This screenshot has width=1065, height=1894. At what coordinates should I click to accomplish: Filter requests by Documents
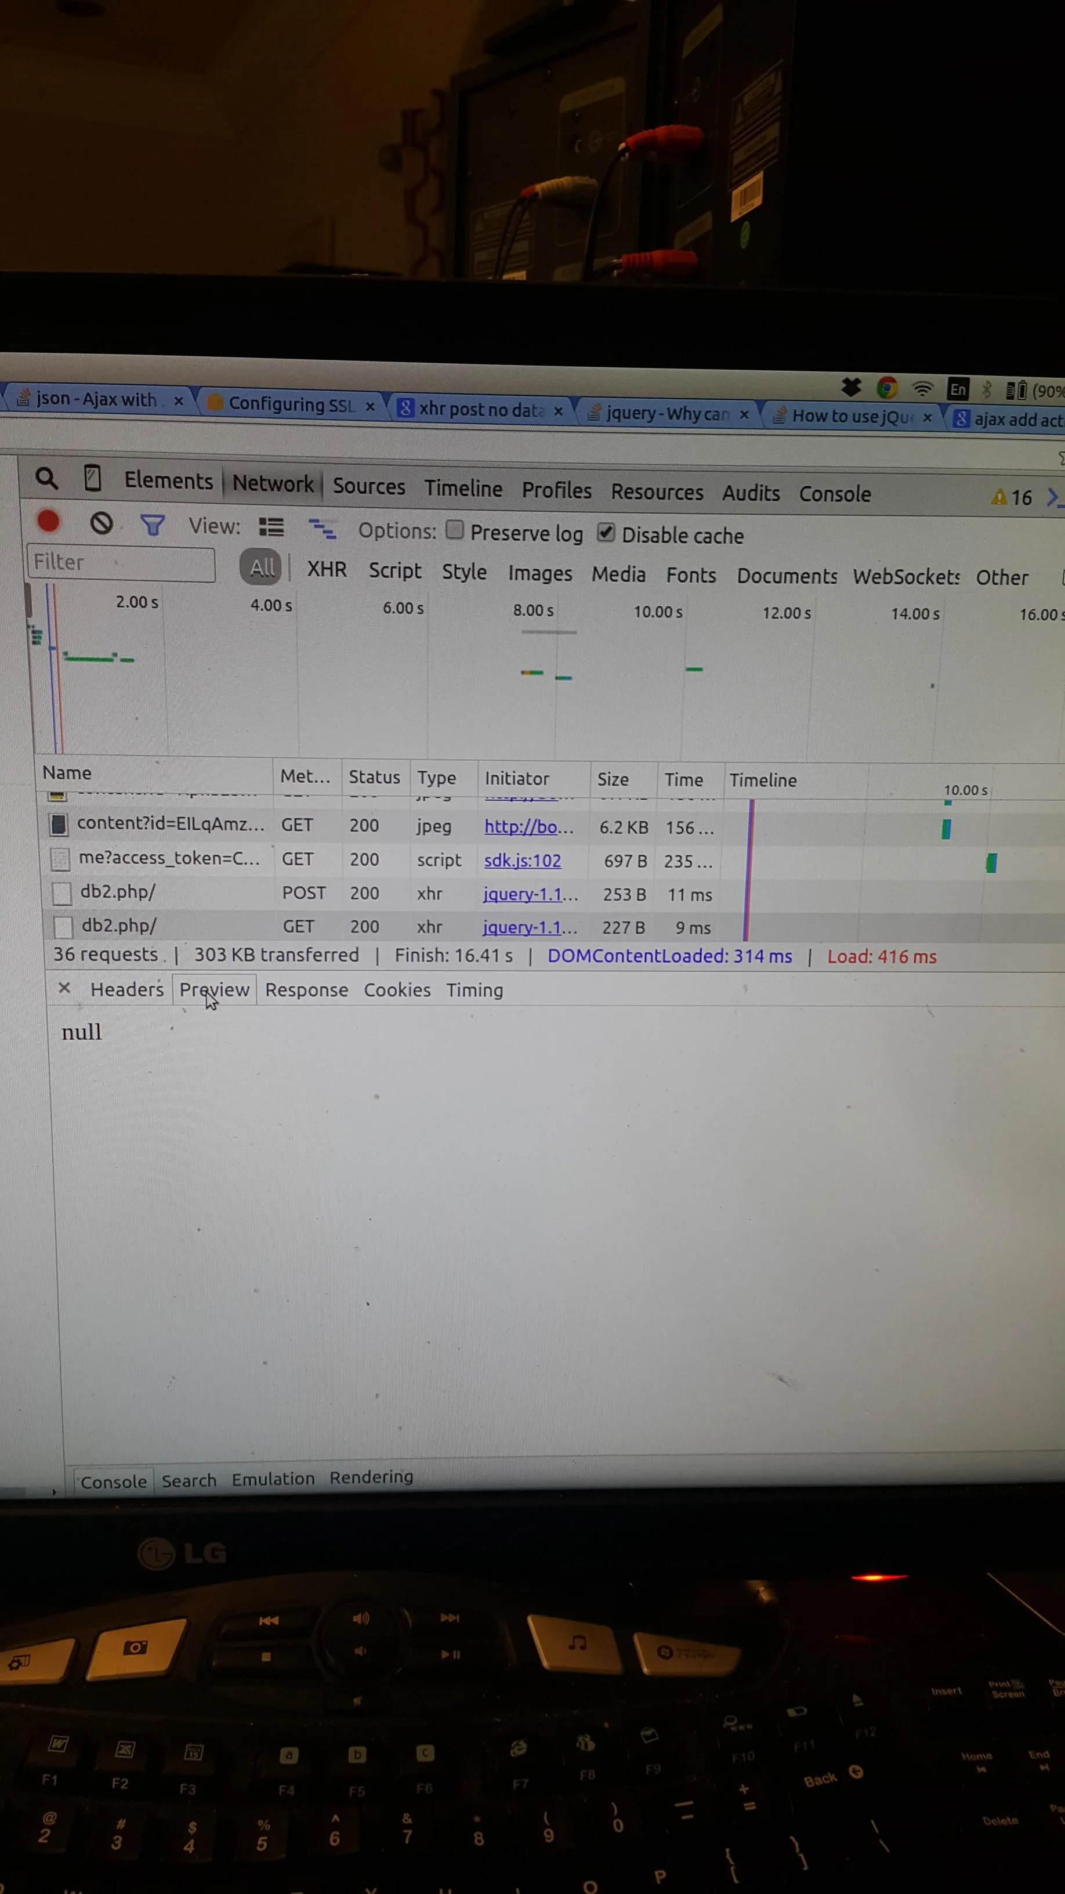(x=787, y=576)
